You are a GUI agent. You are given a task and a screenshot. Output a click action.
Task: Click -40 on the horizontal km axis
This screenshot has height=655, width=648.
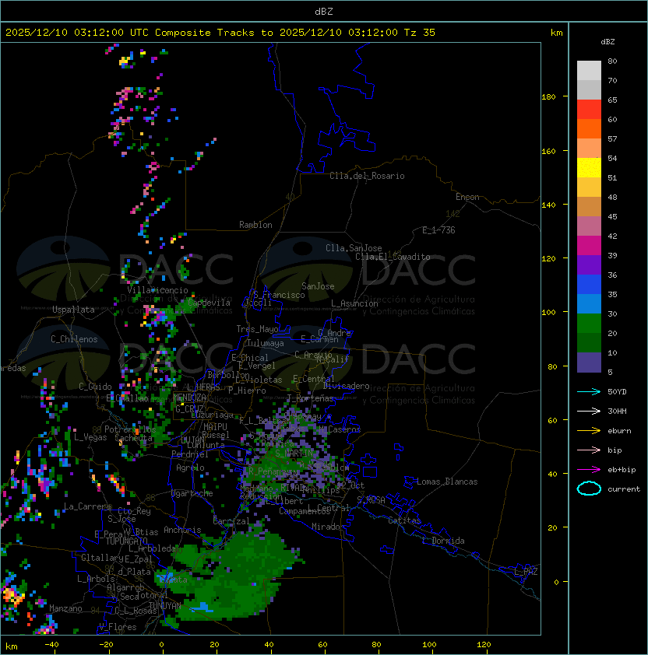(x=51, y=645)
